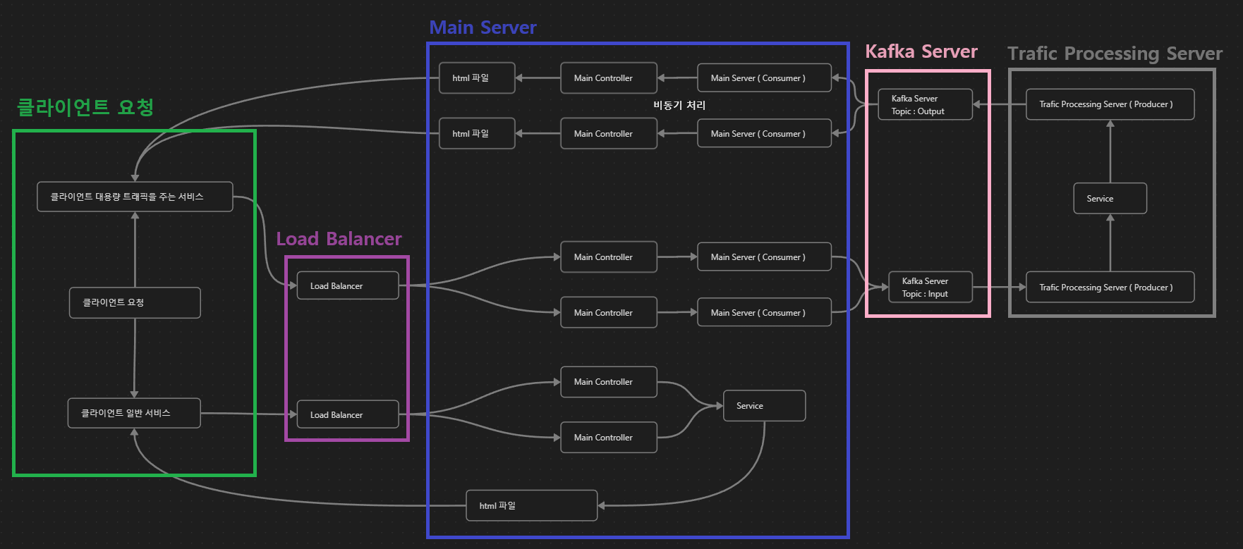
Task: Click the '비동기 처리' label
Action: (x=679, y=105)
